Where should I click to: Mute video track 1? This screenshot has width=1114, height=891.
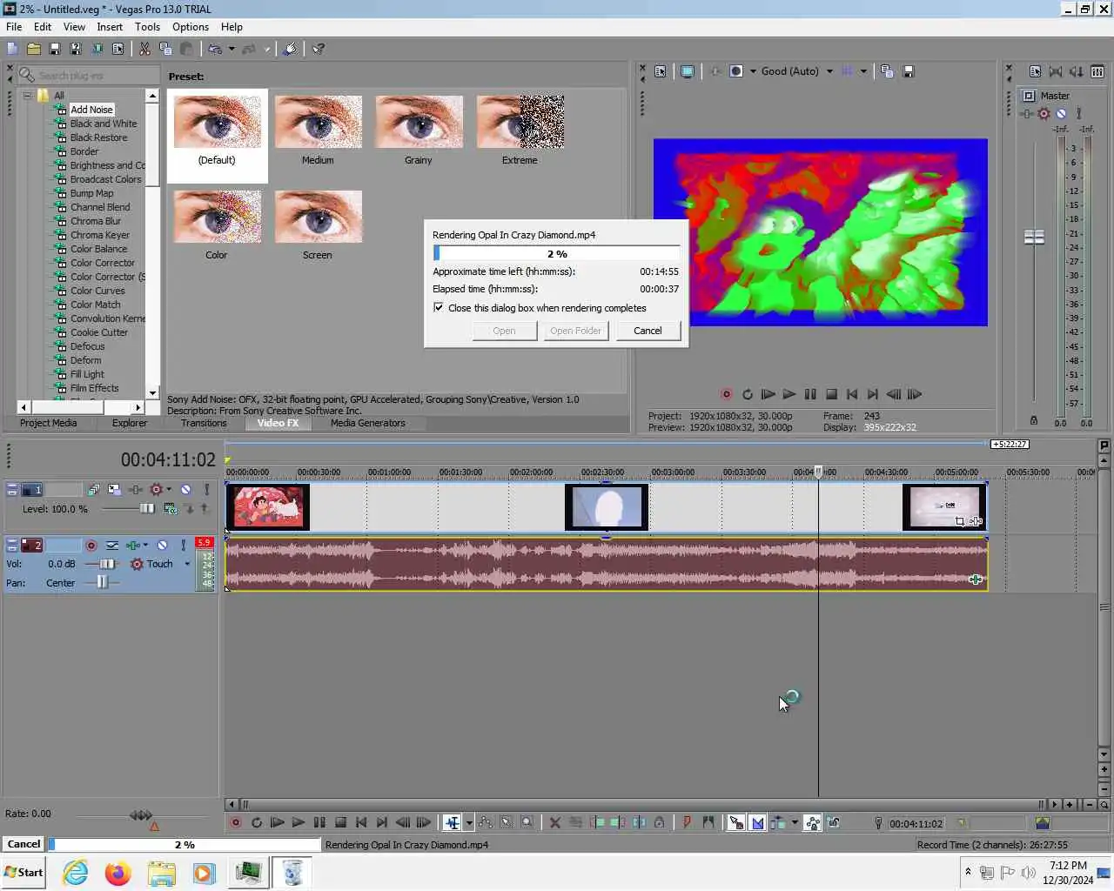(185, 490)
